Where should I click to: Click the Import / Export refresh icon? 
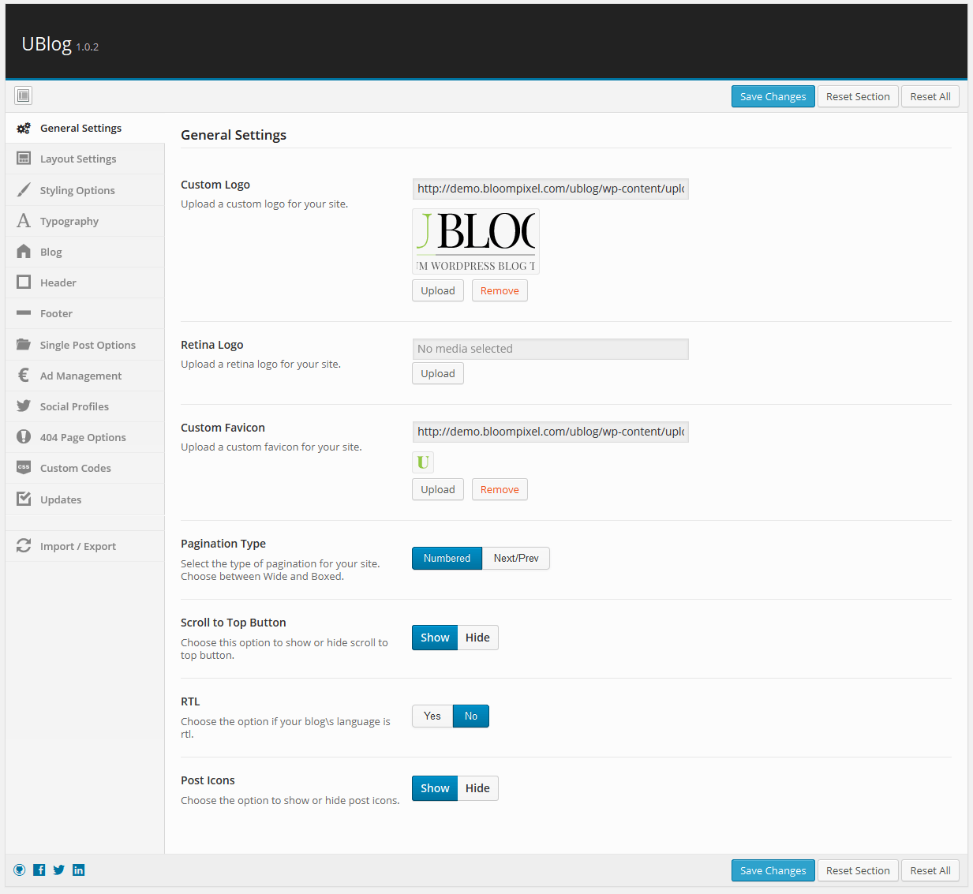(24, 546)
